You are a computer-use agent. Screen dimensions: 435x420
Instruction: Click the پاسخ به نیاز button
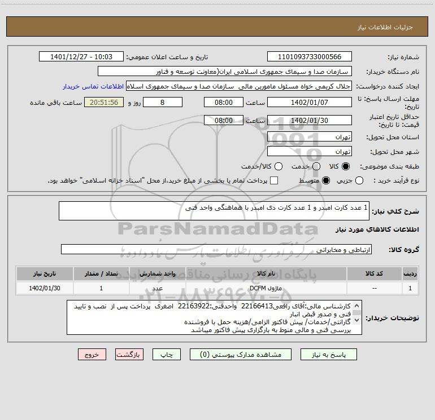(328, 355)
